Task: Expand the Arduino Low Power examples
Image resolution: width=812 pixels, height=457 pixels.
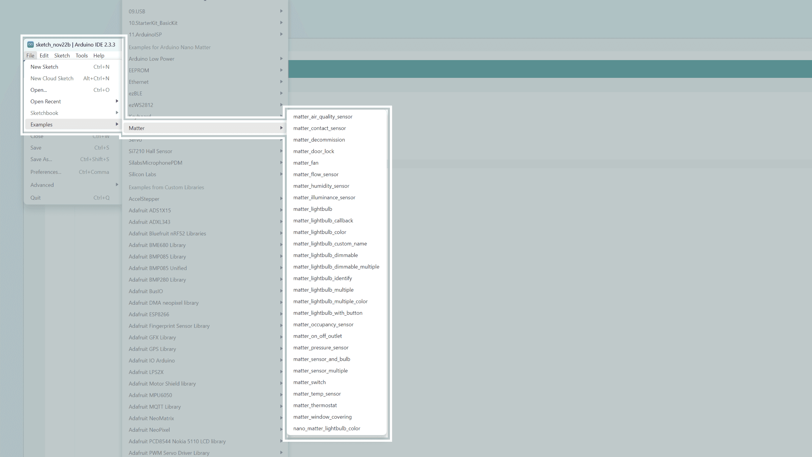Action: click(x=151, y=59)
